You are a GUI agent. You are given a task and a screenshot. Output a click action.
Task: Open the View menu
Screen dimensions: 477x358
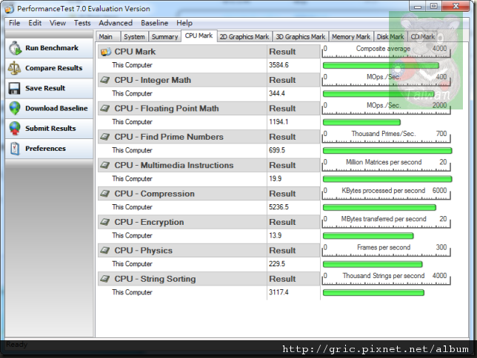click(58, 23)
